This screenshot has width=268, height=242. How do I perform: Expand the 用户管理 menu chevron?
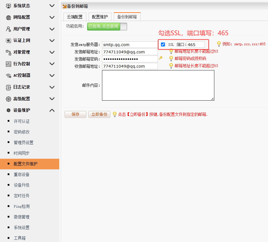tap(52, 29)
